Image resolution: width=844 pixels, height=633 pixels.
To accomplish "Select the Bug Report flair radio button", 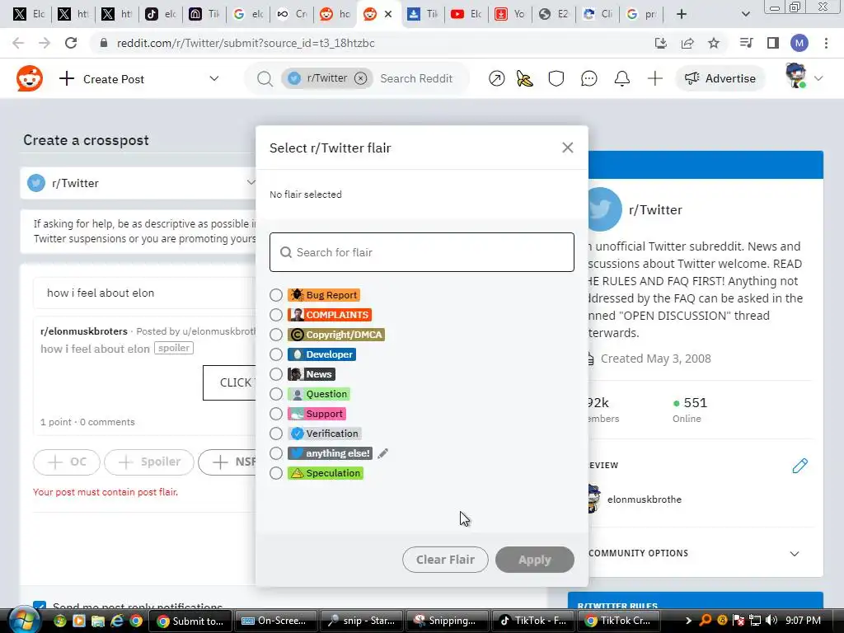I will point(275,295).
